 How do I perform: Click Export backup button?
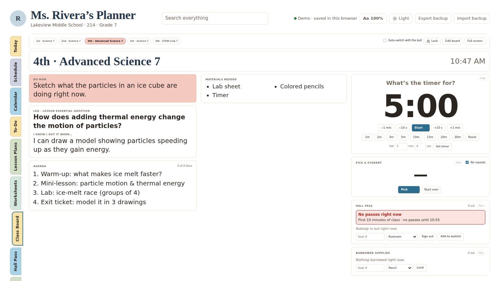click(433, 18)
